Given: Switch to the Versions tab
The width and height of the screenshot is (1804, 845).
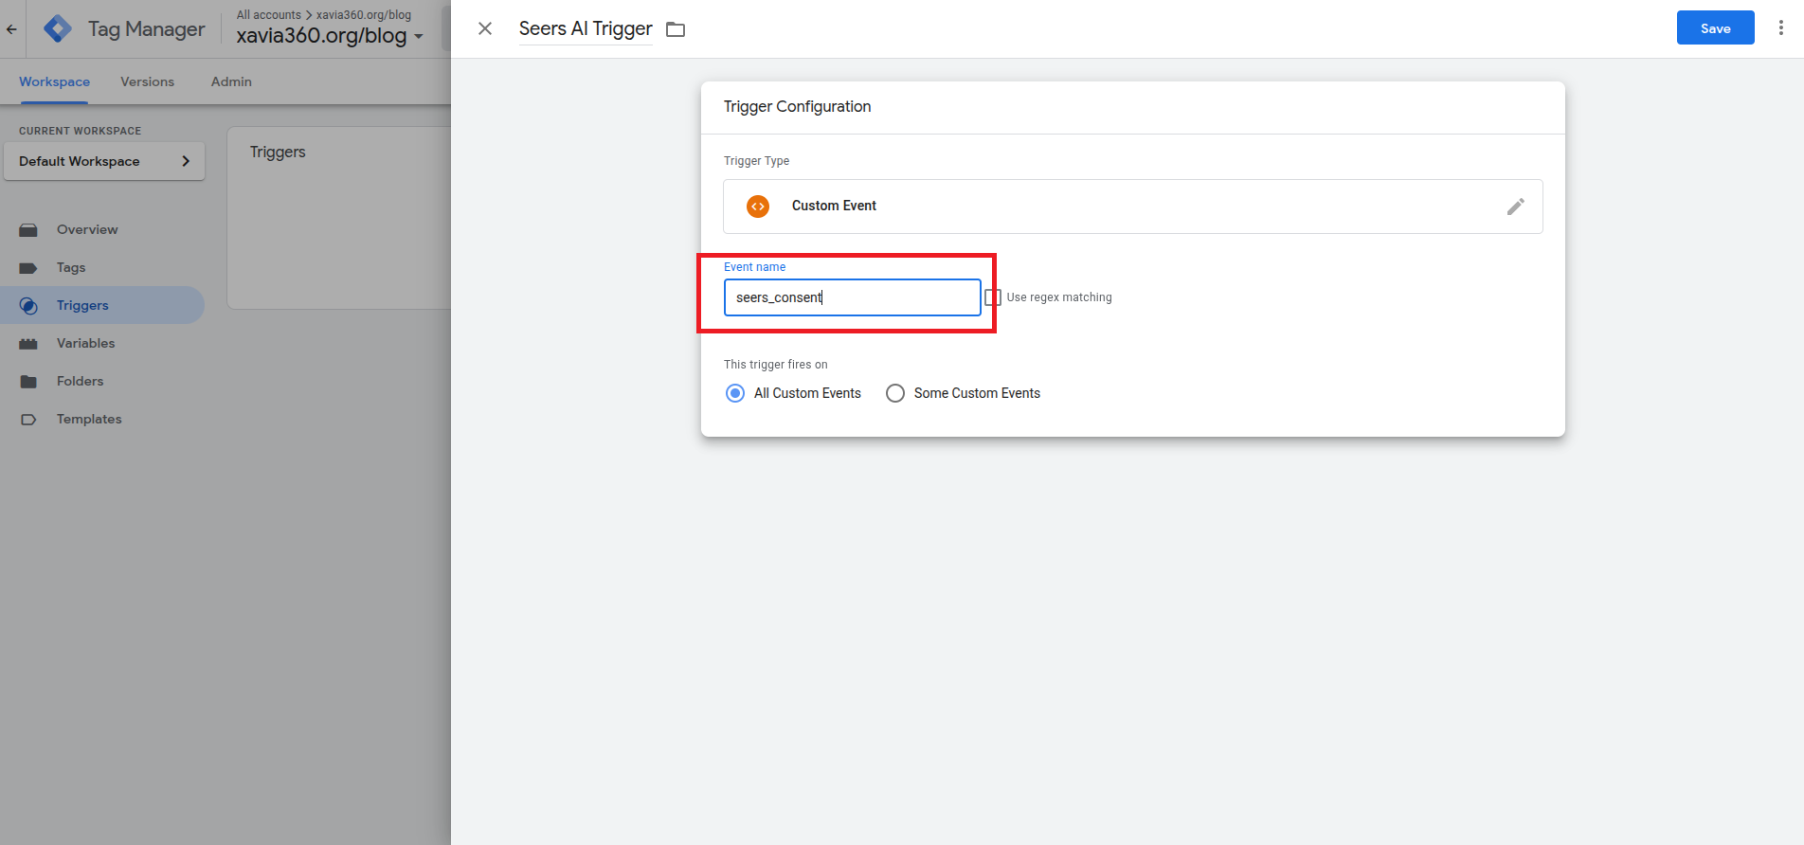Looking at the screenshot, I should [x=147, y=82].
